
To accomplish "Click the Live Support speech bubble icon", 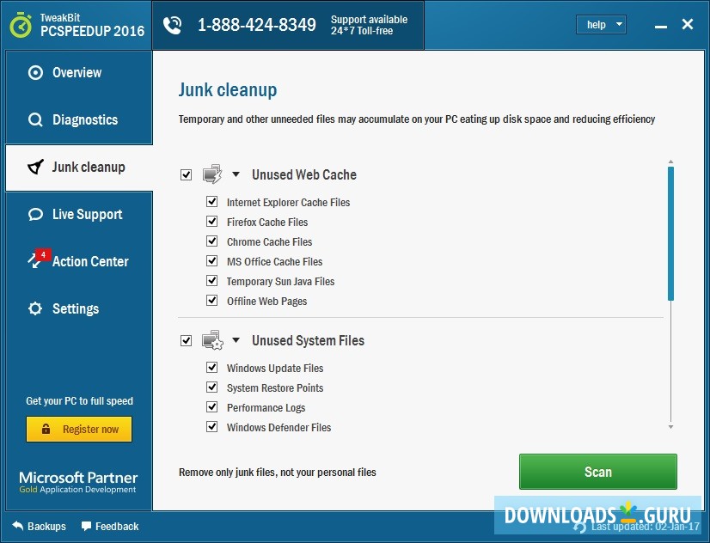I will click(x=35, y=214).
